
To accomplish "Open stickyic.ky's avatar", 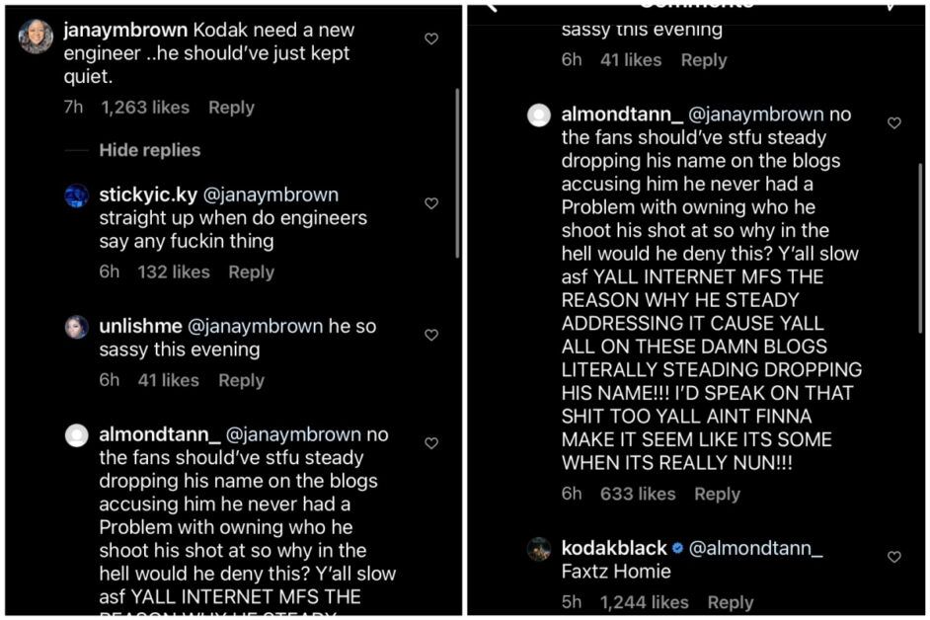I will 76,196.
